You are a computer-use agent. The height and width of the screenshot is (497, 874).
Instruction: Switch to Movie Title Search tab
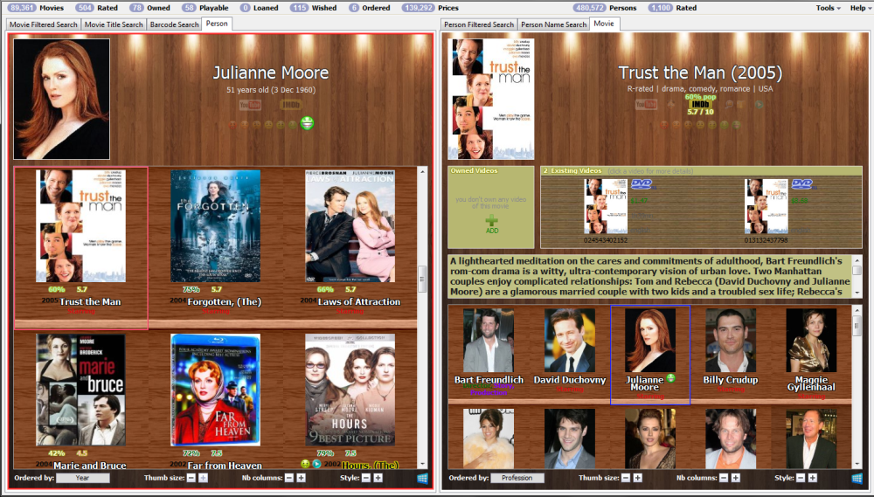(x=114, y=24)
